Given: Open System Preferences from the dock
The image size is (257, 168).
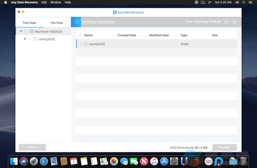Looking at the screenshot, I should (x=174, y=161).
